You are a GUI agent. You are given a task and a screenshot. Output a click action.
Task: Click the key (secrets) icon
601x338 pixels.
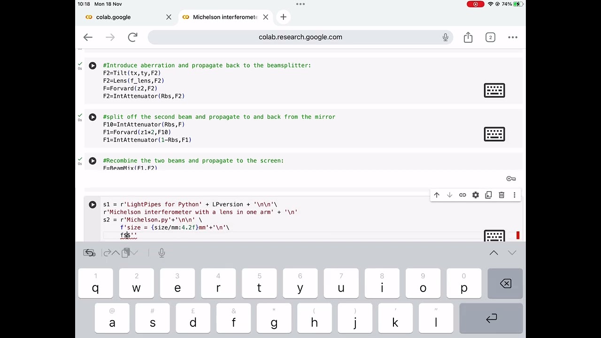click(x=511, y=179)
